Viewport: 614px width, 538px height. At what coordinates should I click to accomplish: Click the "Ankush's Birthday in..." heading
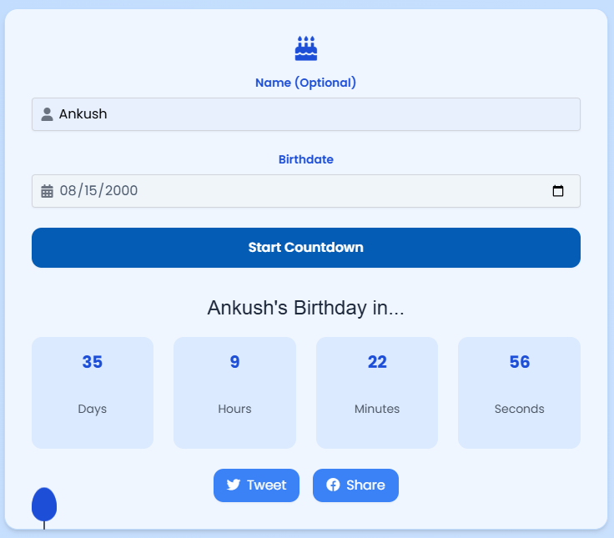[306, 308]
